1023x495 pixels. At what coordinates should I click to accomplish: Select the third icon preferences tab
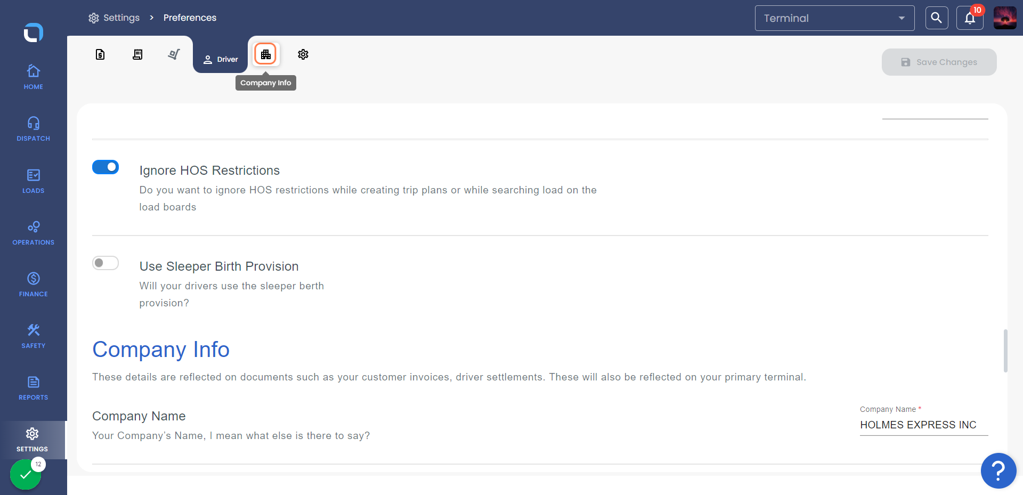click(174, 54)
